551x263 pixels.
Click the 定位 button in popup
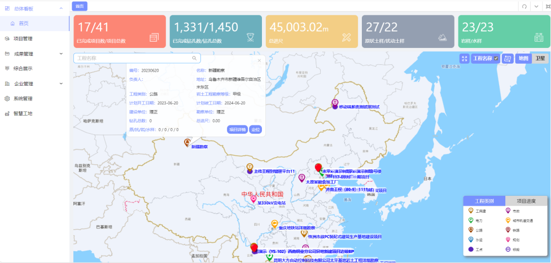tap(255, 129)
